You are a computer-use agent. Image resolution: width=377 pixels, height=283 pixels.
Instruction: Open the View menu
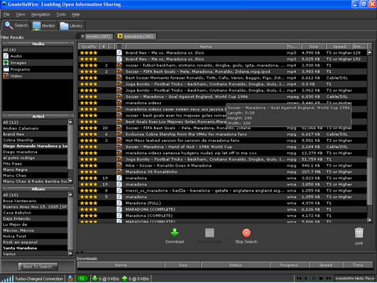tap(20, 14)
